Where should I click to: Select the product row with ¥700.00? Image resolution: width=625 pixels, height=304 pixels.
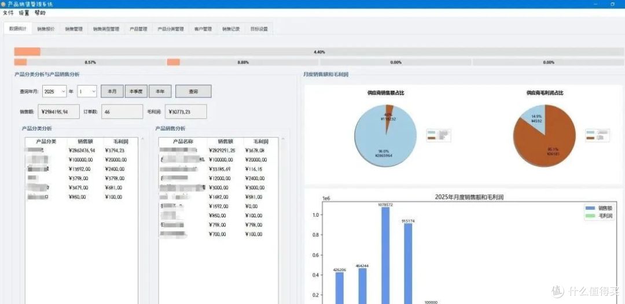pos(218,235)
